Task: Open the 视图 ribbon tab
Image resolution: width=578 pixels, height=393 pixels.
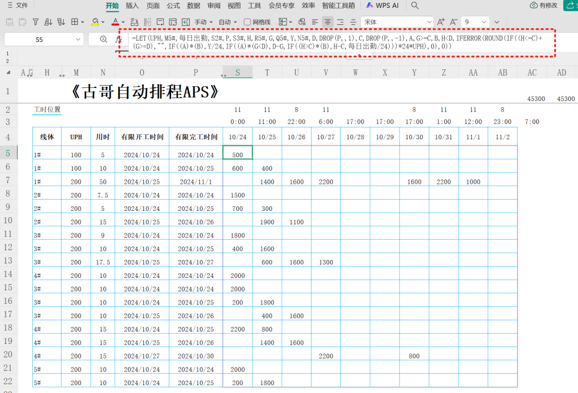Action: (x=234, y=6)
